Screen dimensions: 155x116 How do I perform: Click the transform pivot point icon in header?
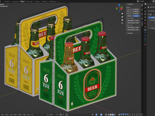coord(57,115)
